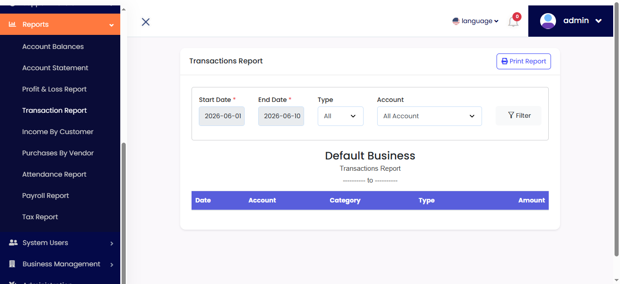Open Account Statement report

coord(55,67)
